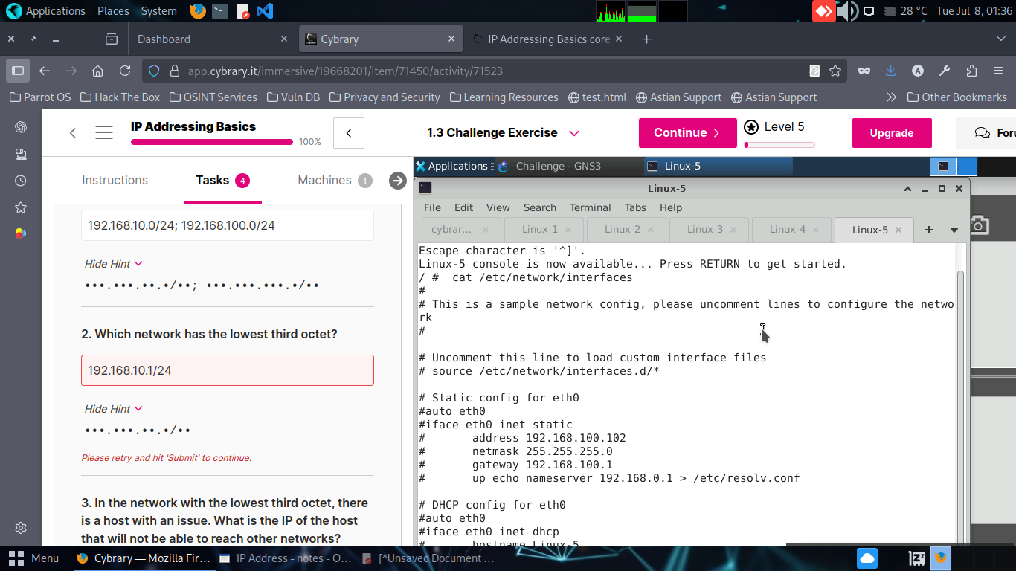Click the browser reload icon
The image size is (1016, 571).
coord(125,71)
